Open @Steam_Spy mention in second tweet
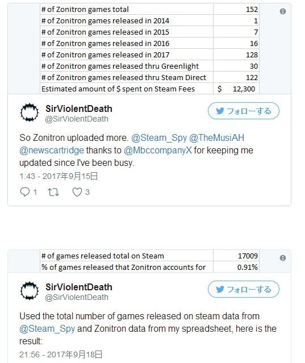The width and height of the screenshot is (305, 363). (x=47, y=329)
